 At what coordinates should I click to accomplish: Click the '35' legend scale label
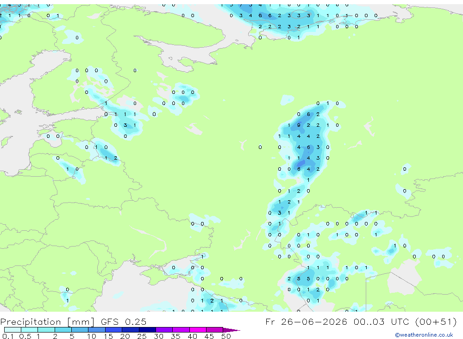[x=175, y=336]
